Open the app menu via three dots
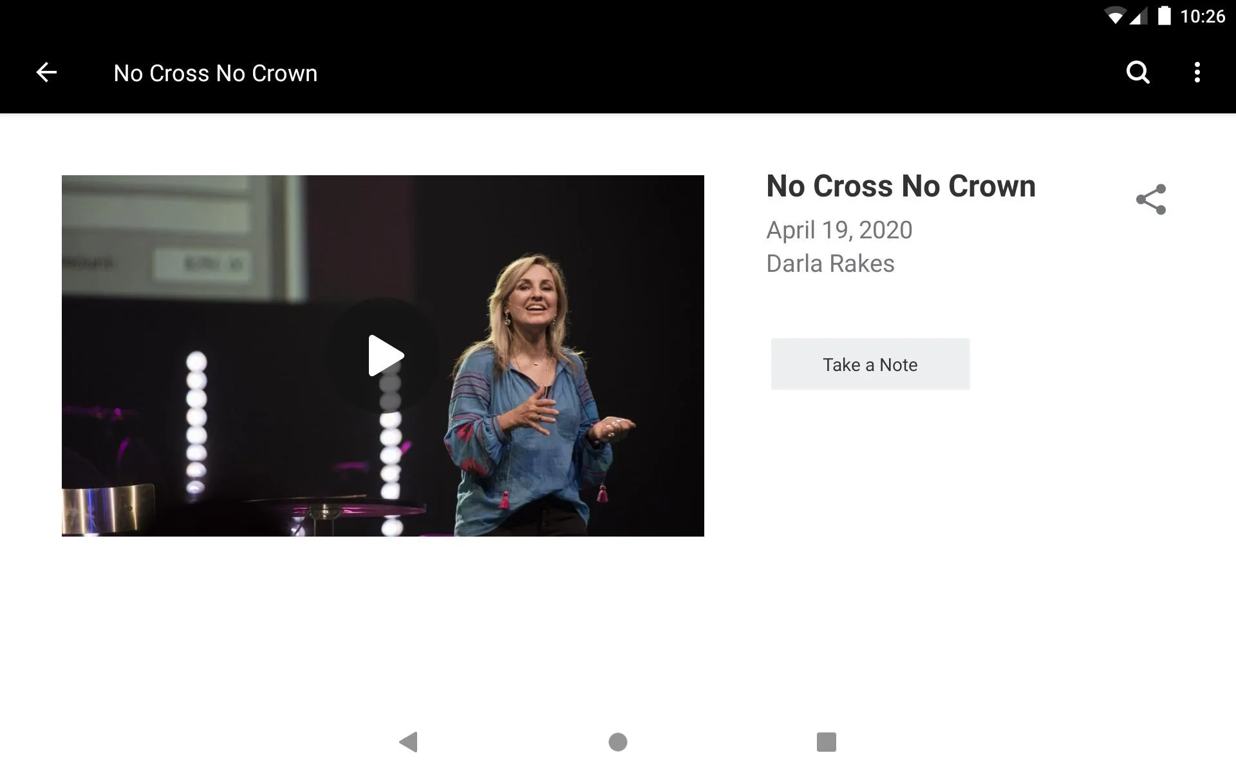Screen dimensions: 1236x773 point(1199,72)
